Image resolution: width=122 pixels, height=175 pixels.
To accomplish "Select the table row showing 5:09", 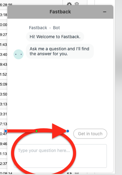I will (x=4, y=84).
